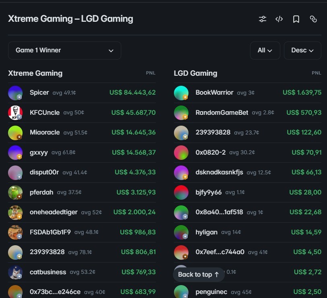Click the Back to top button
Viewport: 327px width, 298px height.
pos(199,274)
